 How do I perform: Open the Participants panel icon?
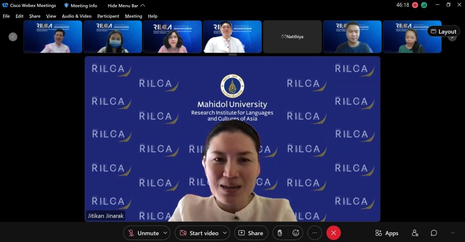415,233
